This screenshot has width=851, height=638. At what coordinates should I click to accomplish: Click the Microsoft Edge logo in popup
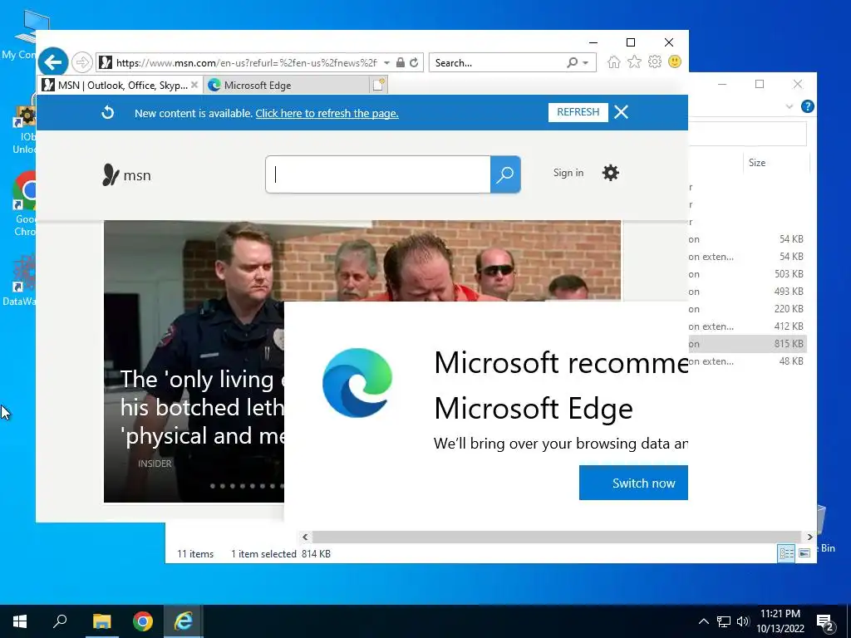pyautogui.click(x=357, y=382)
